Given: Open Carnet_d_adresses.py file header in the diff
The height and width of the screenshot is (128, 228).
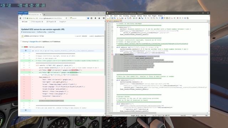Looking at the screenshot, I should tap(37, 47).
